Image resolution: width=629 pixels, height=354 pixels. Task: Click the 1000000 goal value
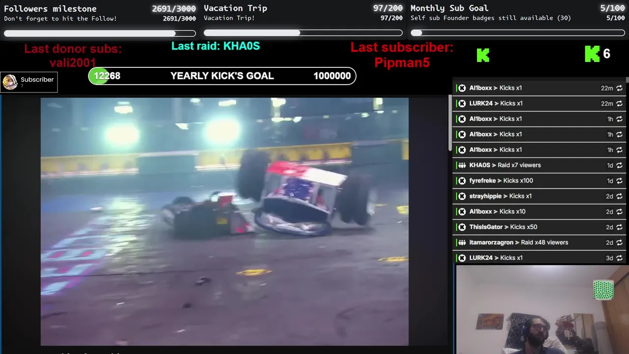click(x=332, y=76)
